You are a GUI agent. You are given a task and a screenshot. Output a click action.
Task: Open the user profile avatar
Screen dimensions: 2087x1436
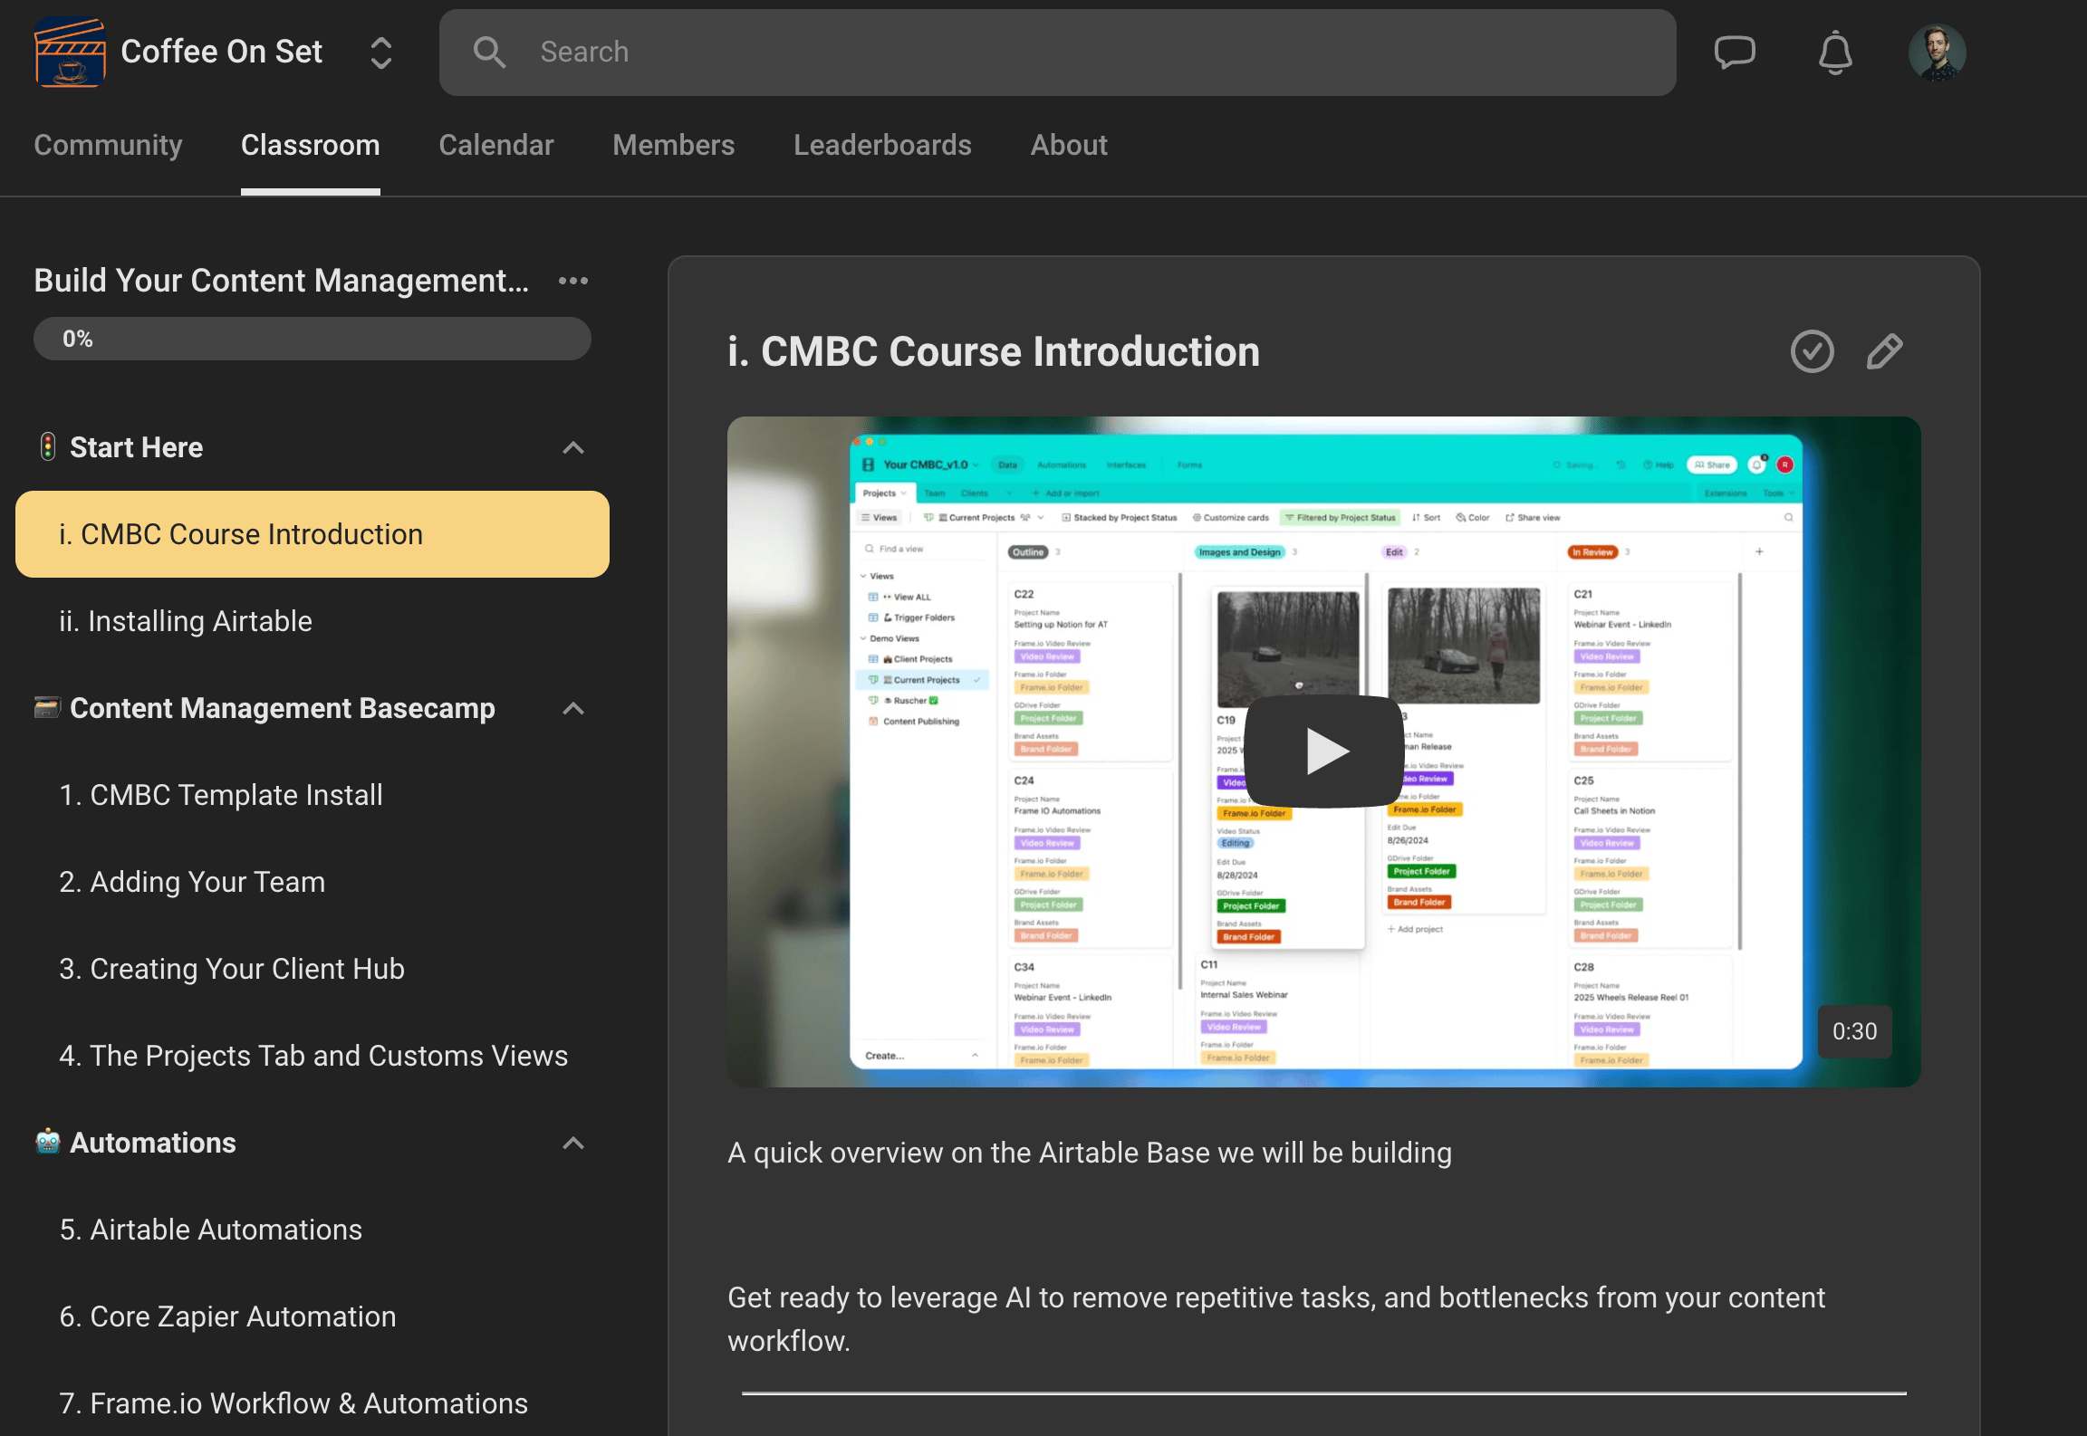coord(1937,53)
